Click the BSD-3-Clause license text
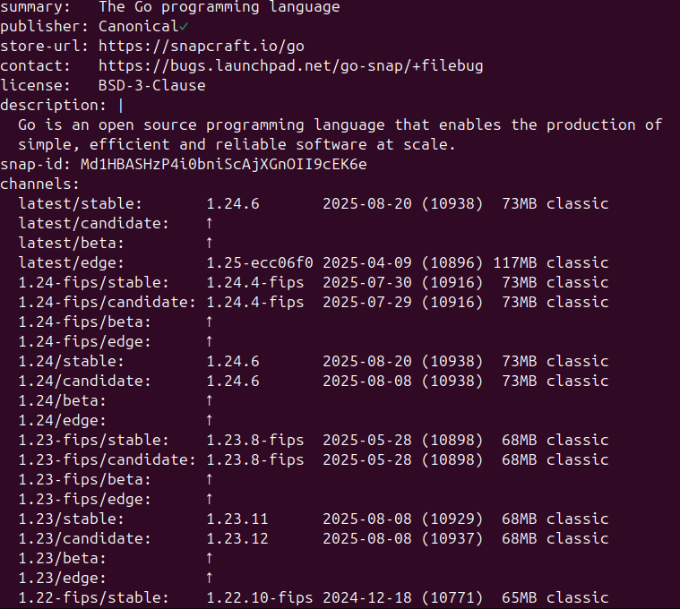Viewport: 680px width, 609px height. [x=151, y=86]
